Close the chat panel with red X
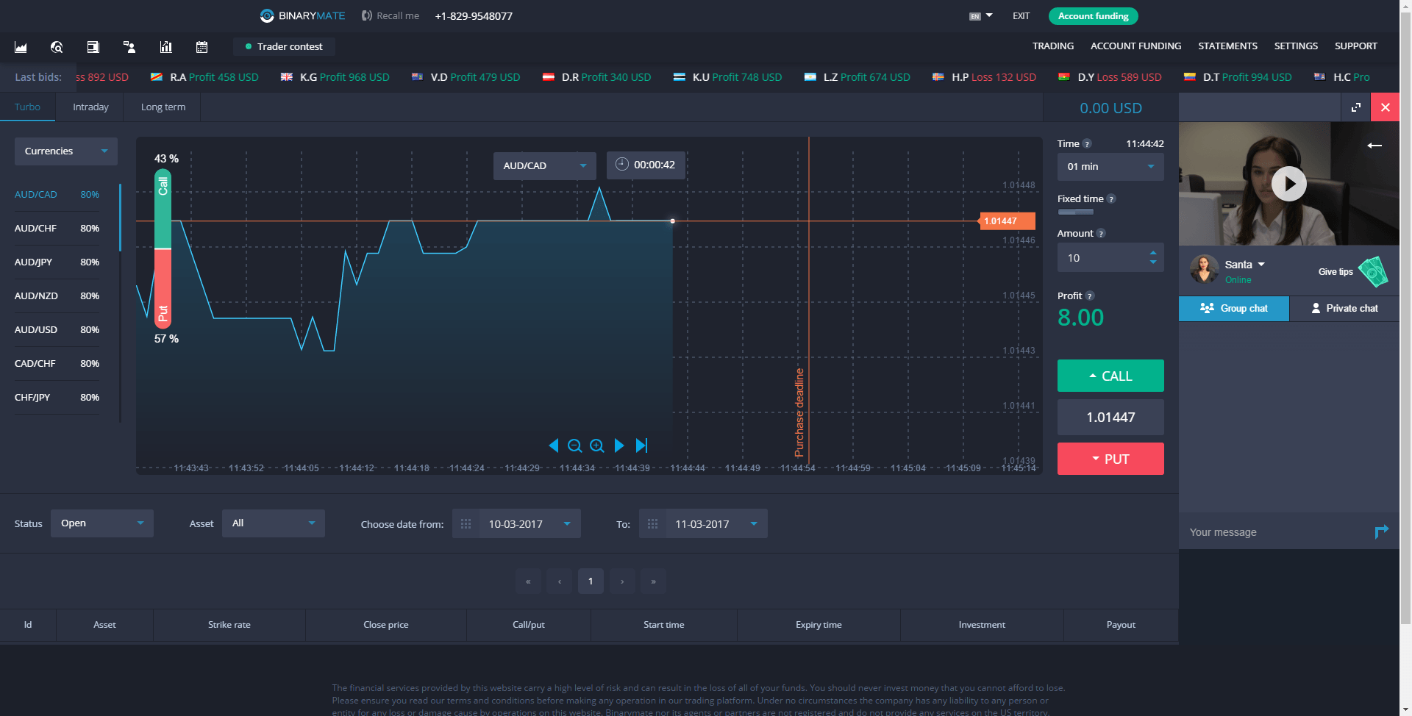 point(1386,107)
